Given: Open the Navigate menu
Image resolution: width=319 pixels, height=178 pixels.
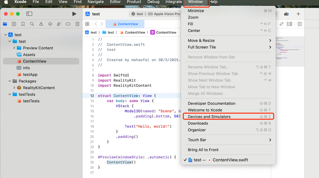Looking at the screenshot, I should [x=96, y=2].
